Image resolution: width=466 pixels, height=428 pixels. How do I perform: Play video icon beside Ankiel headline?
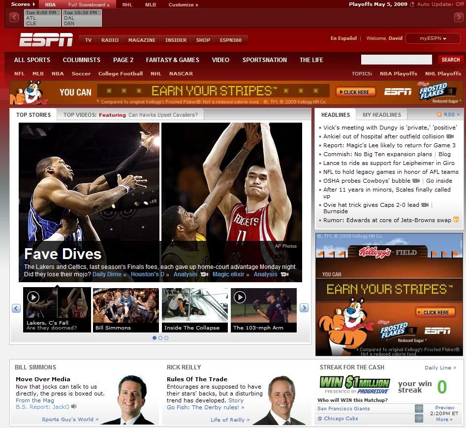[450, 136]
